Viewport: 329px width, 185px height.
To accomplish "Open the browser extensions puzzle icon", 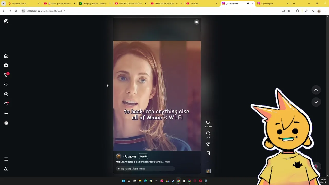I will 297,11.
